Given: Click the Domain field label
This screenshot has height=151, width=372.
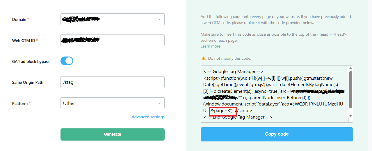Looking at the screenshot, I should [20, 19].
